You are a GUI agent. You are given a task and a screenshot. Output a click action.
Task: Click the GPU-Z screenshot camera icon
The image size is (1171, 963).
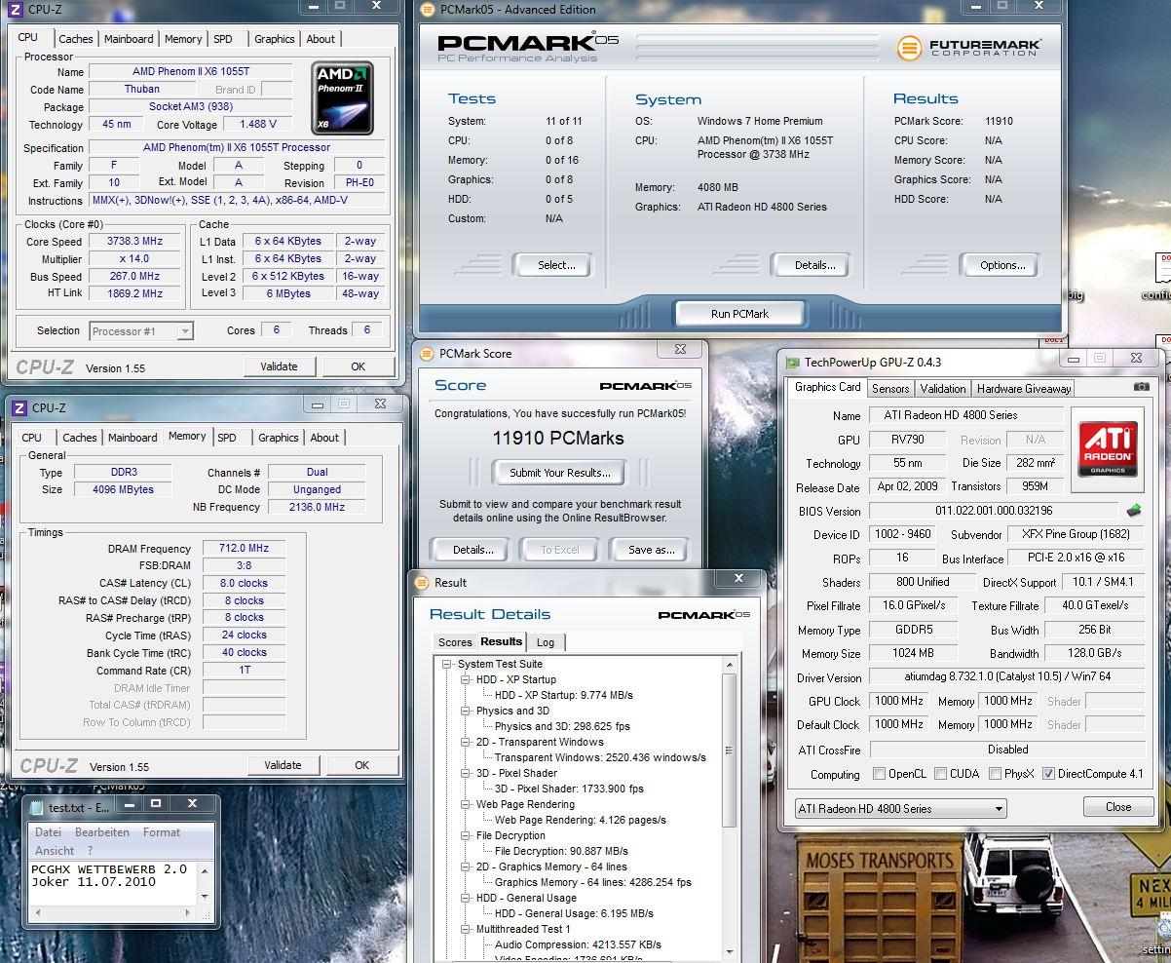point(1142,387)
